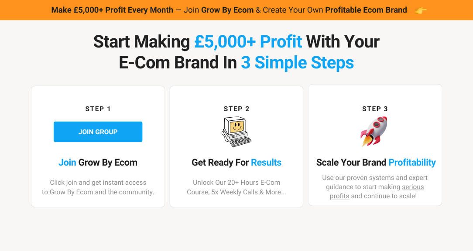Viewport: 473px width, 251px height.
Task: Click the keyboard part of the computer emoji
Action: coord(240,142)
